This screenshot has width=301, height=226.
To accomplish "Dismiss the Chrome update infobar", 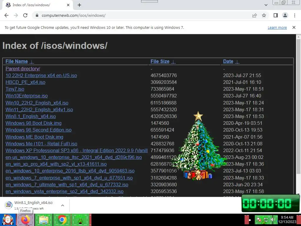I will (x=294, y=27).
